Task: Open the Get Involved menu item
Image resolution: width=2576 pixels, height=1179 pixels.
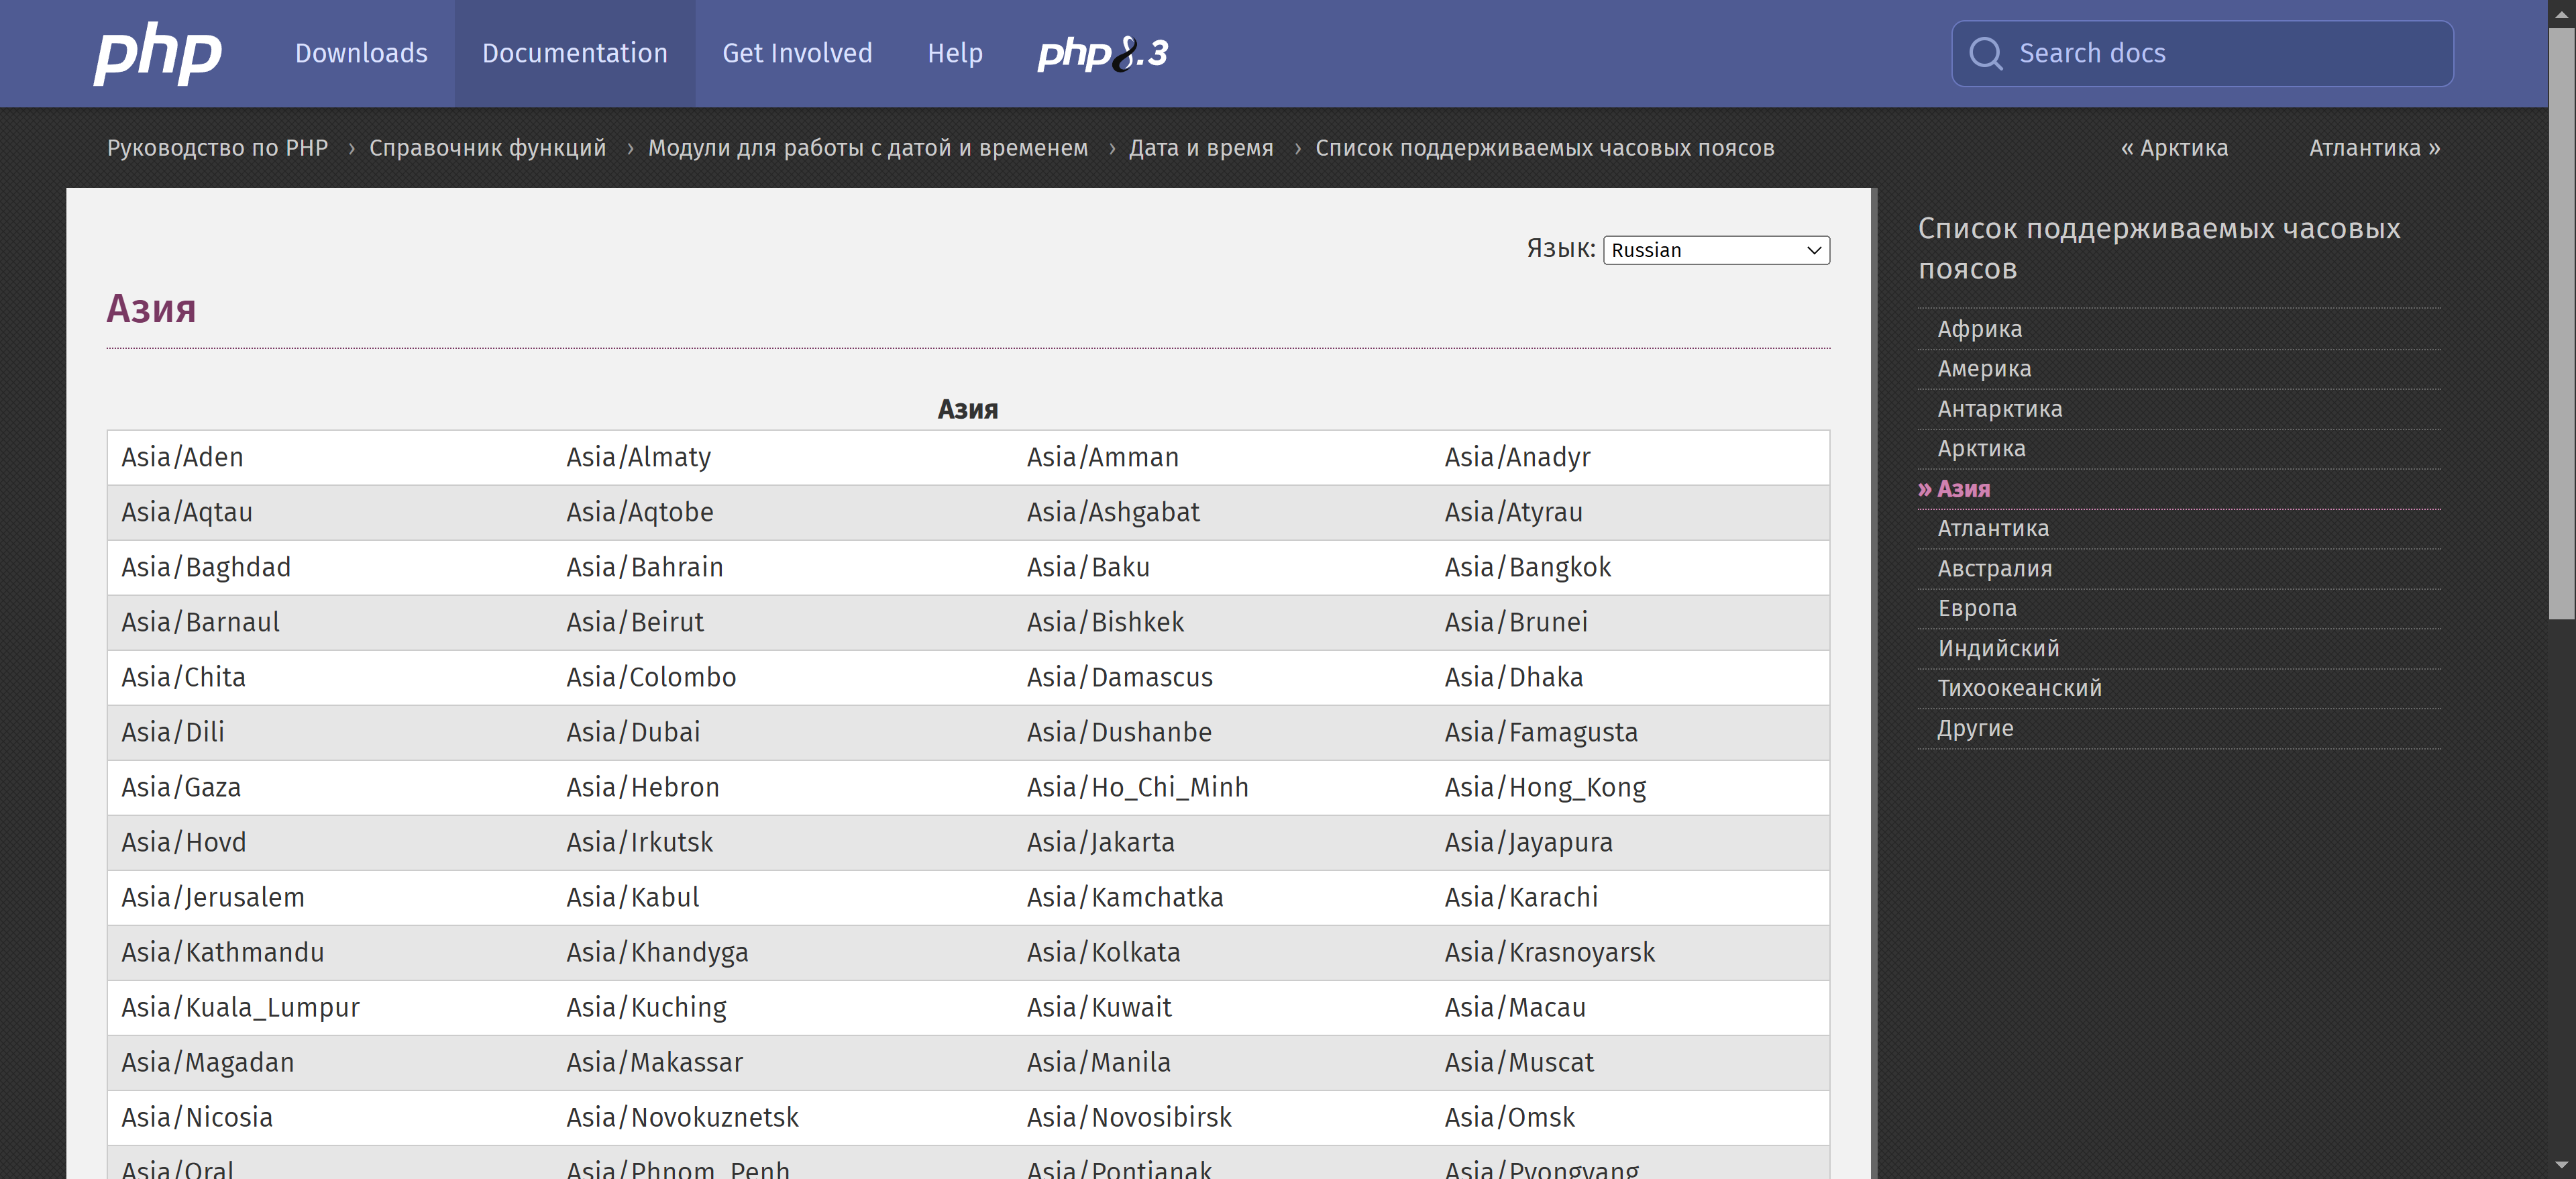Action: [797, 53]
